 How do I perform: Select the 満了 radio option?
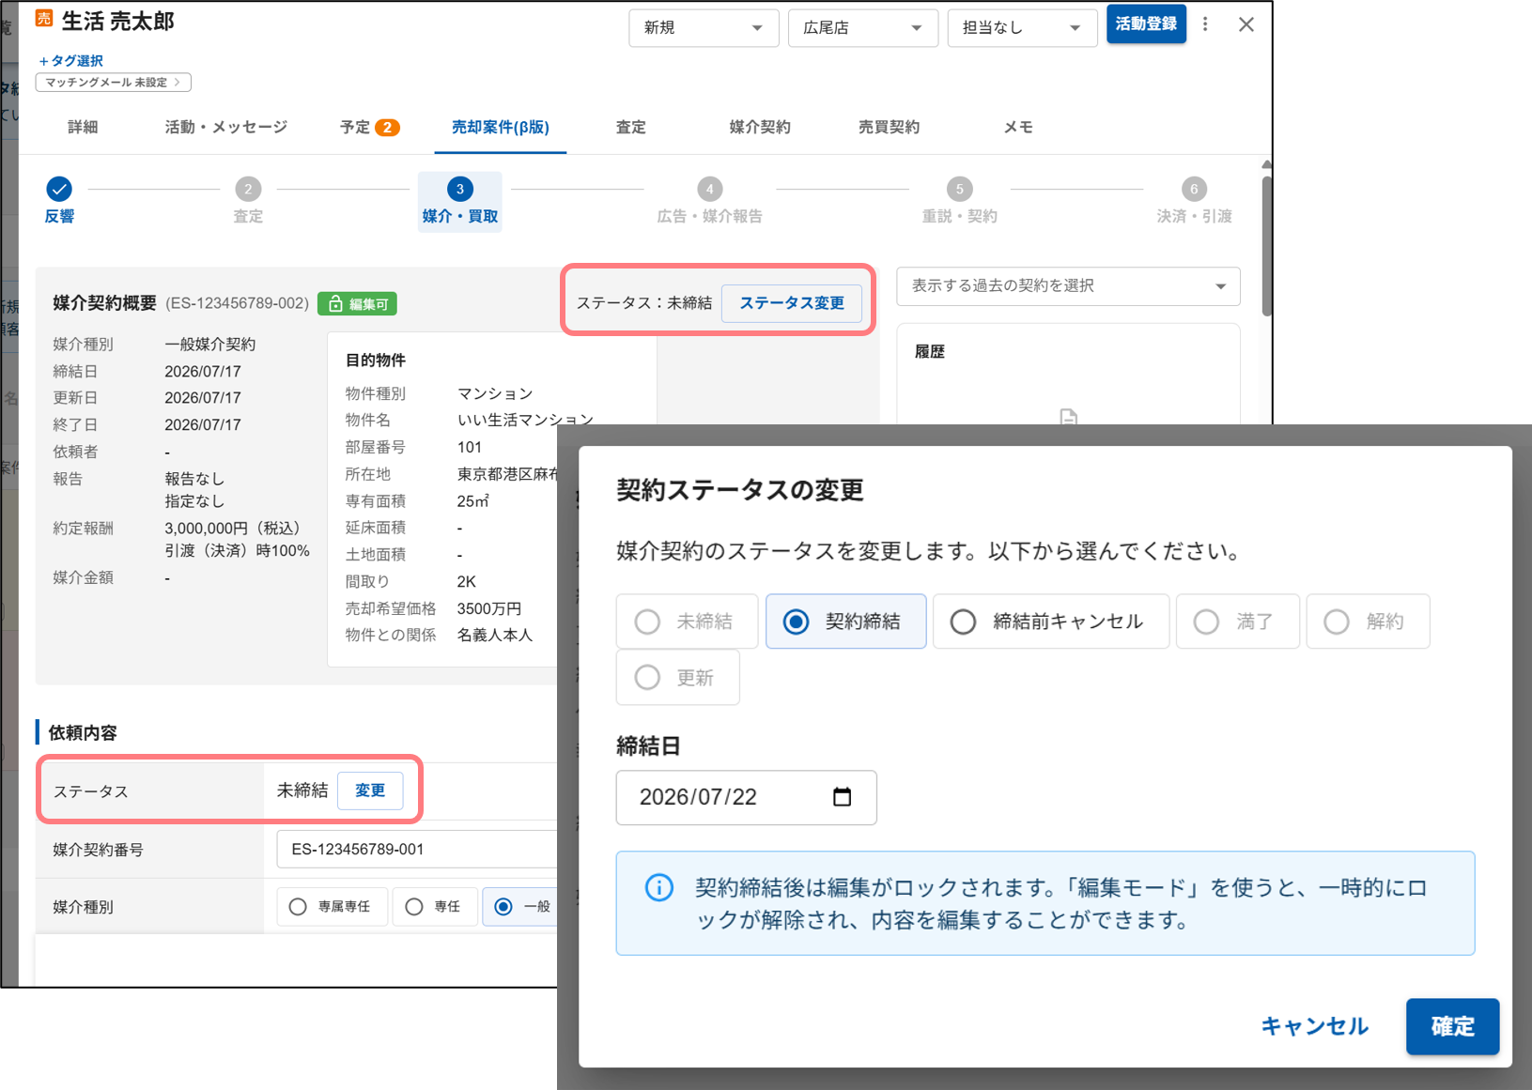click(x=1236, y=622)
